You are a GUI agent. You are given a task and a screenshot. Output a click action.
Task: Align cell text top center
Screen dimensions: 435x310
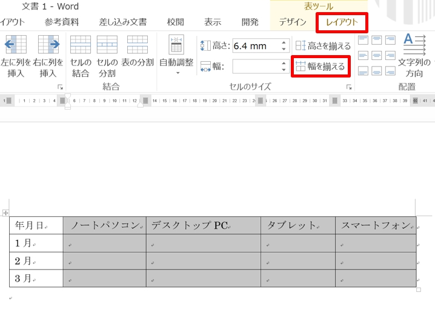[376, 40]
